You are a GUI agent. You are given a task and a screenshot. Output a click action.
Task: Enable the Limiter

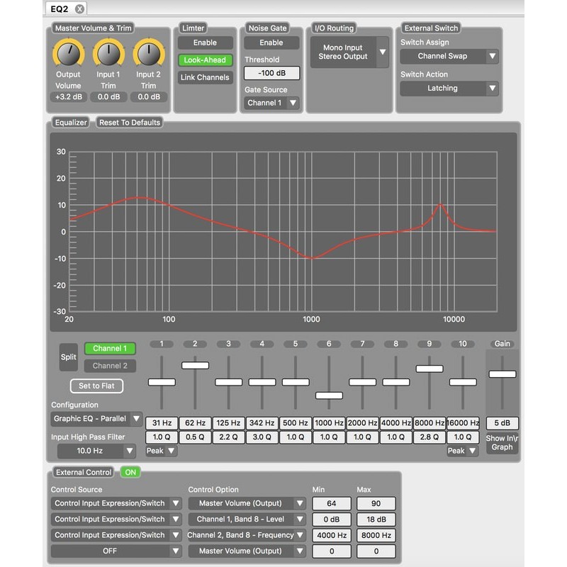tap(206, 43)
